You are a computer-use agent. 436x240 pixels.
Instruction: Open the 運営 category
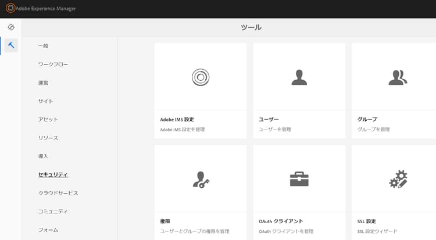(43, 83)
